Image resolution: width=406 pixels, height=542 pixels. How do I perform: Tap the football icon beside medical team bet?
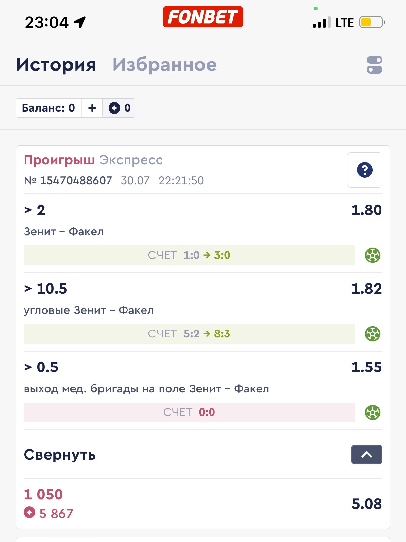pos(372,412)
